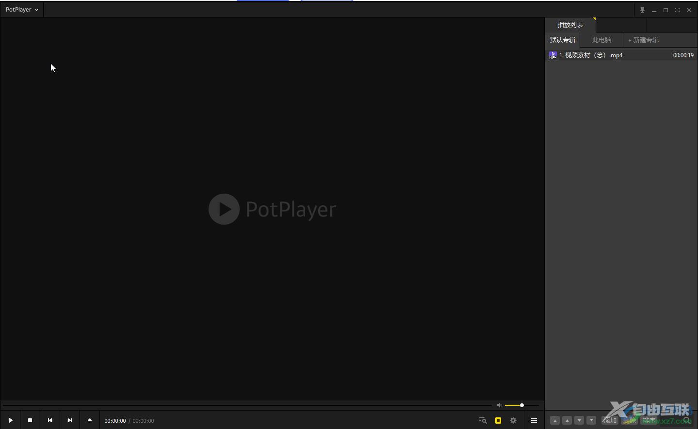Move selected item to top of playlist
Viewport: 698px width, 429px height.
(555, 420)
